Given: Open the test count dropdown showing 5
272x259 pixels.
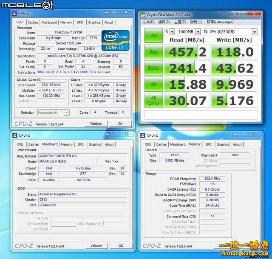Looking at the screenshot, I should coord(169,32).
